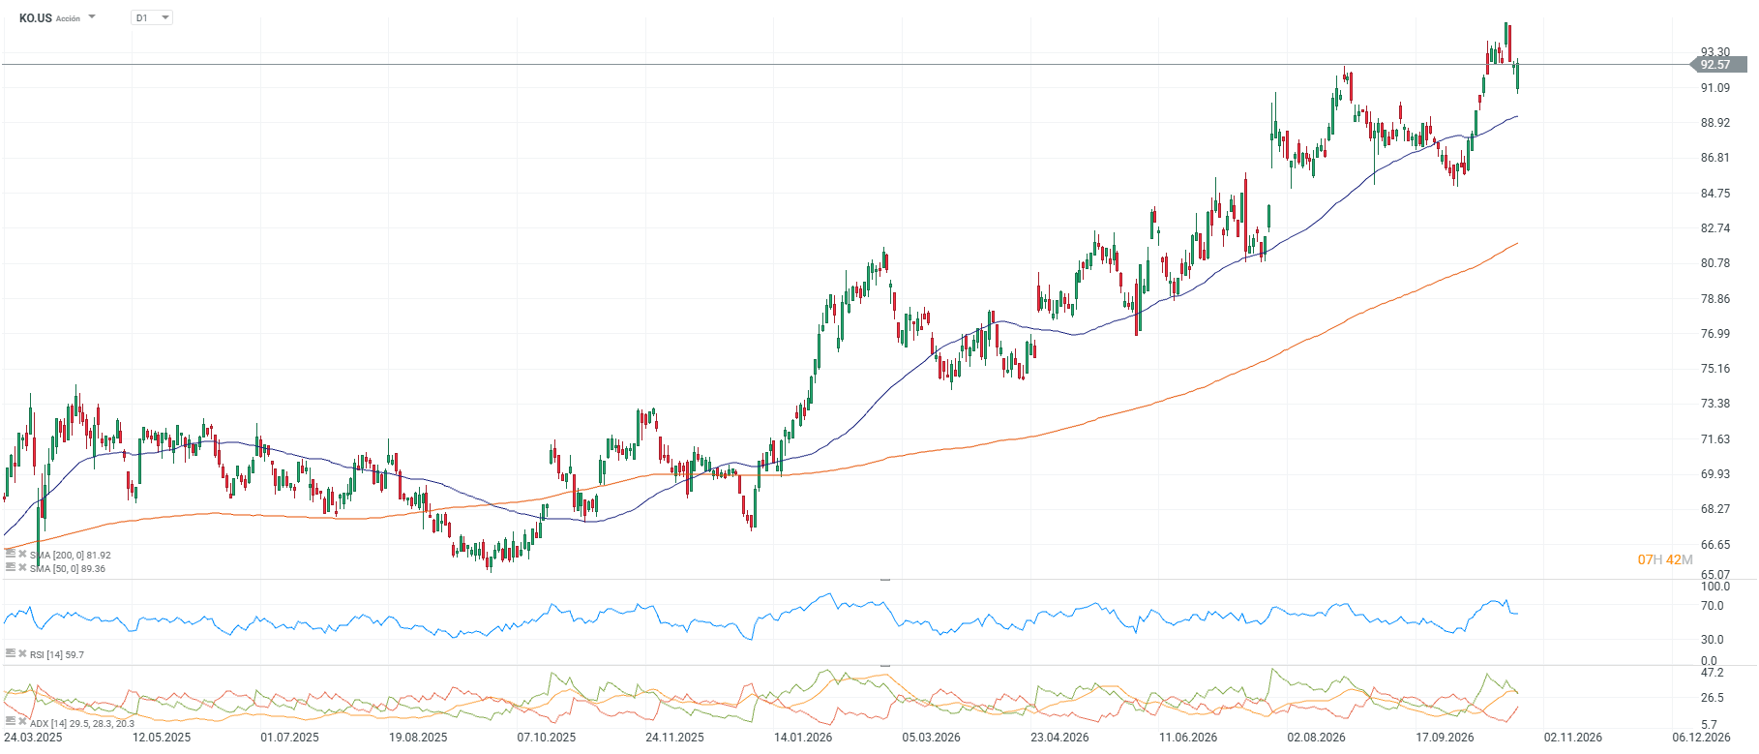Open settings icon for SMA 50 indicator
The image size is (1759, 754).
pyautogui.click(x=10, y=567)
